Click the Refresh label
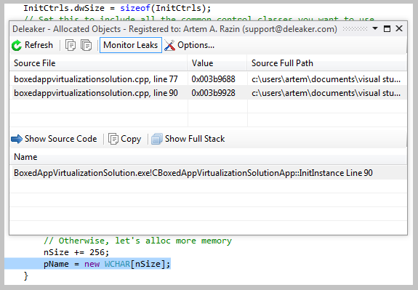Image resolution: width=418 pixels, height=290 pixels. pyautogui.click(x=39, y=45)
